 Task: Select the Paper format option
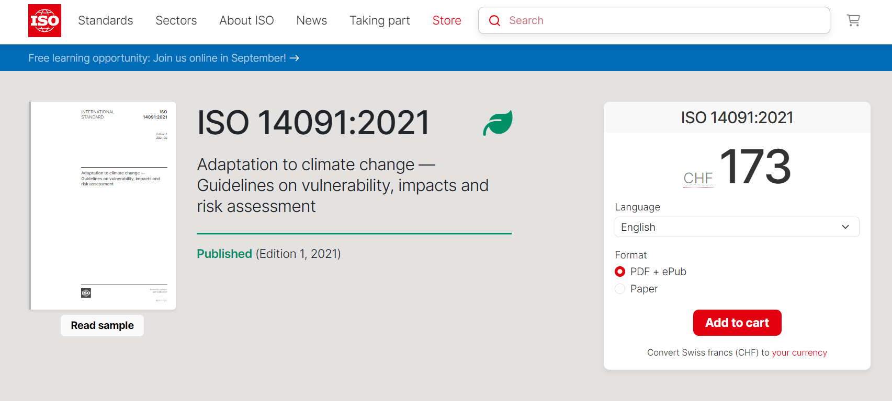click(620, 289)
